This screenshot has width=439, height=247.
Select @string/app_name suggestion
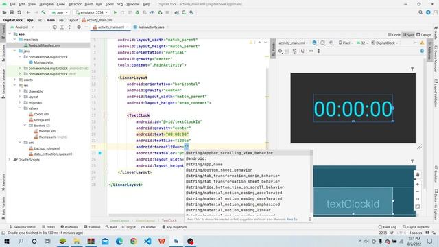[204, 165]
